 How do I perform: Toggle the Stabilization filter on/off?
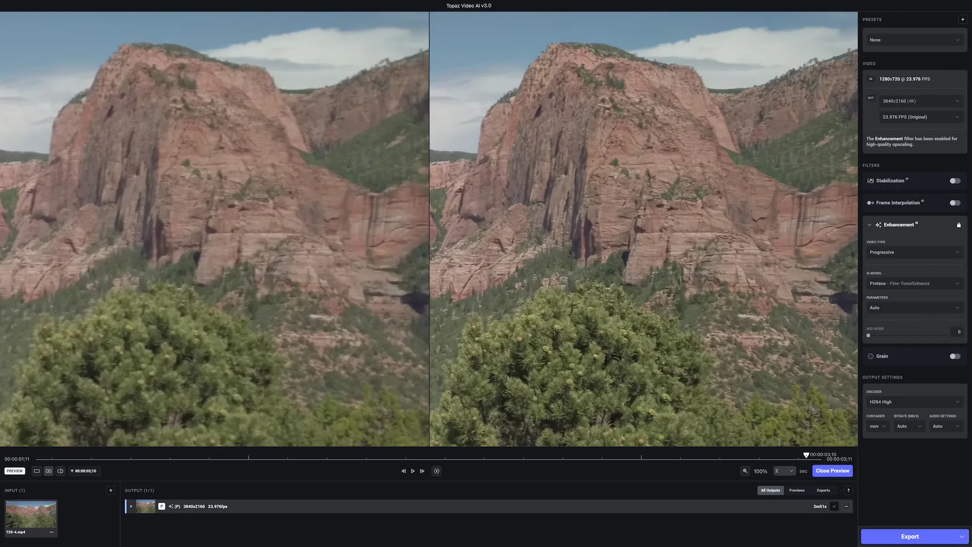coord(955,181)
